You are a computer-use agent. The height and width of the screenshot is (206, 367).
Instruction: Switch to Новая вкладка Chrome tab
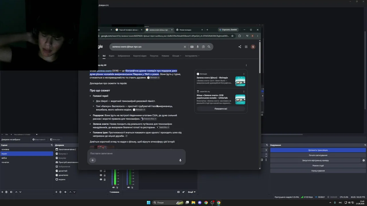(x=188, y=30)
